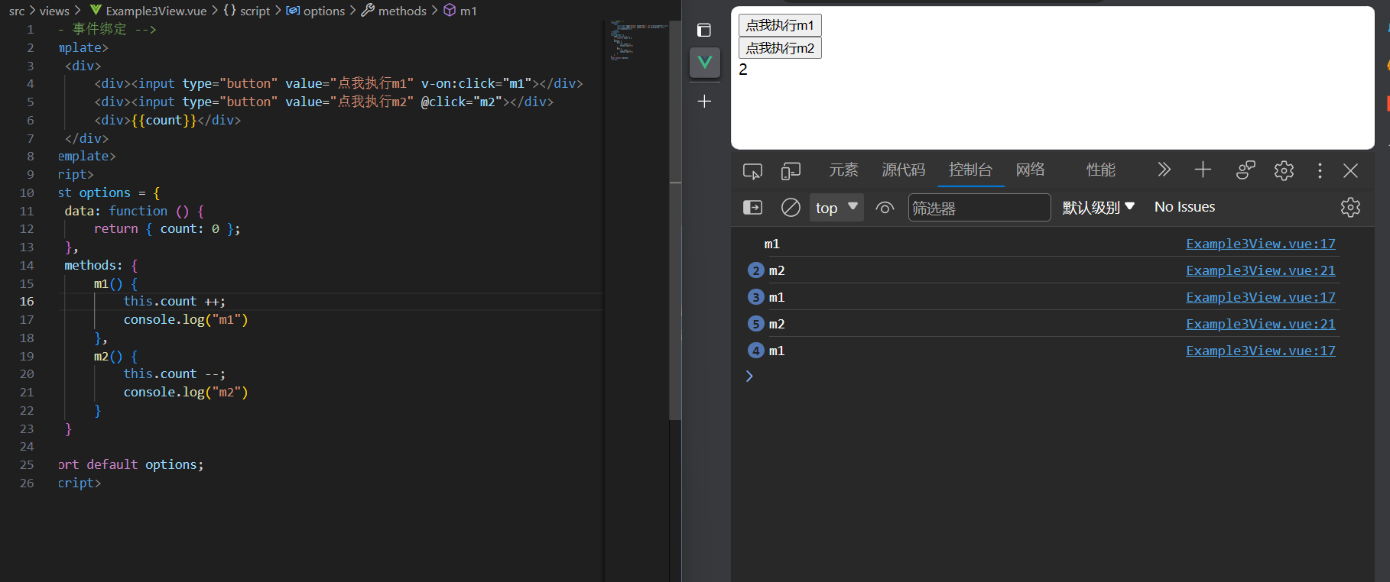
Task: Open DevTools settings gear in tab bar
Action: coord(1284,171)
